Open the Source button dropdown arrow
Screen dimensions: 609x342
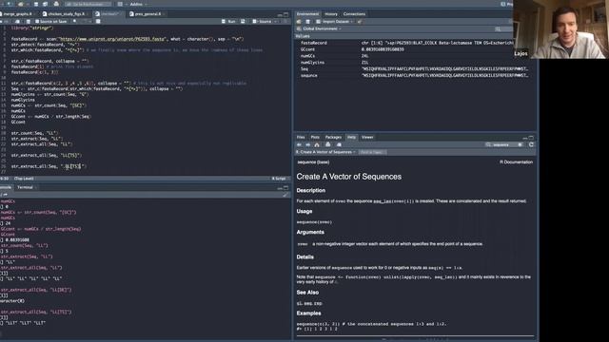(275, 21)
